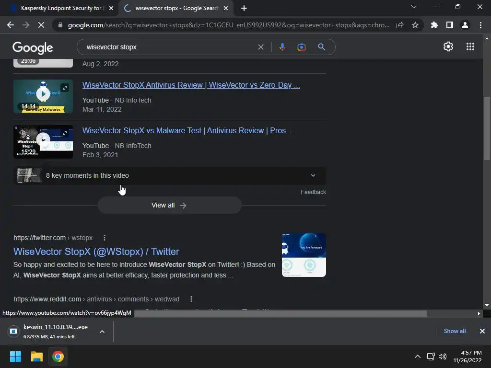The width and height of the screenshot is (491, 368).
Task: Close the Kaspersky Endpoint Security tab
Action: coord(111,8)
